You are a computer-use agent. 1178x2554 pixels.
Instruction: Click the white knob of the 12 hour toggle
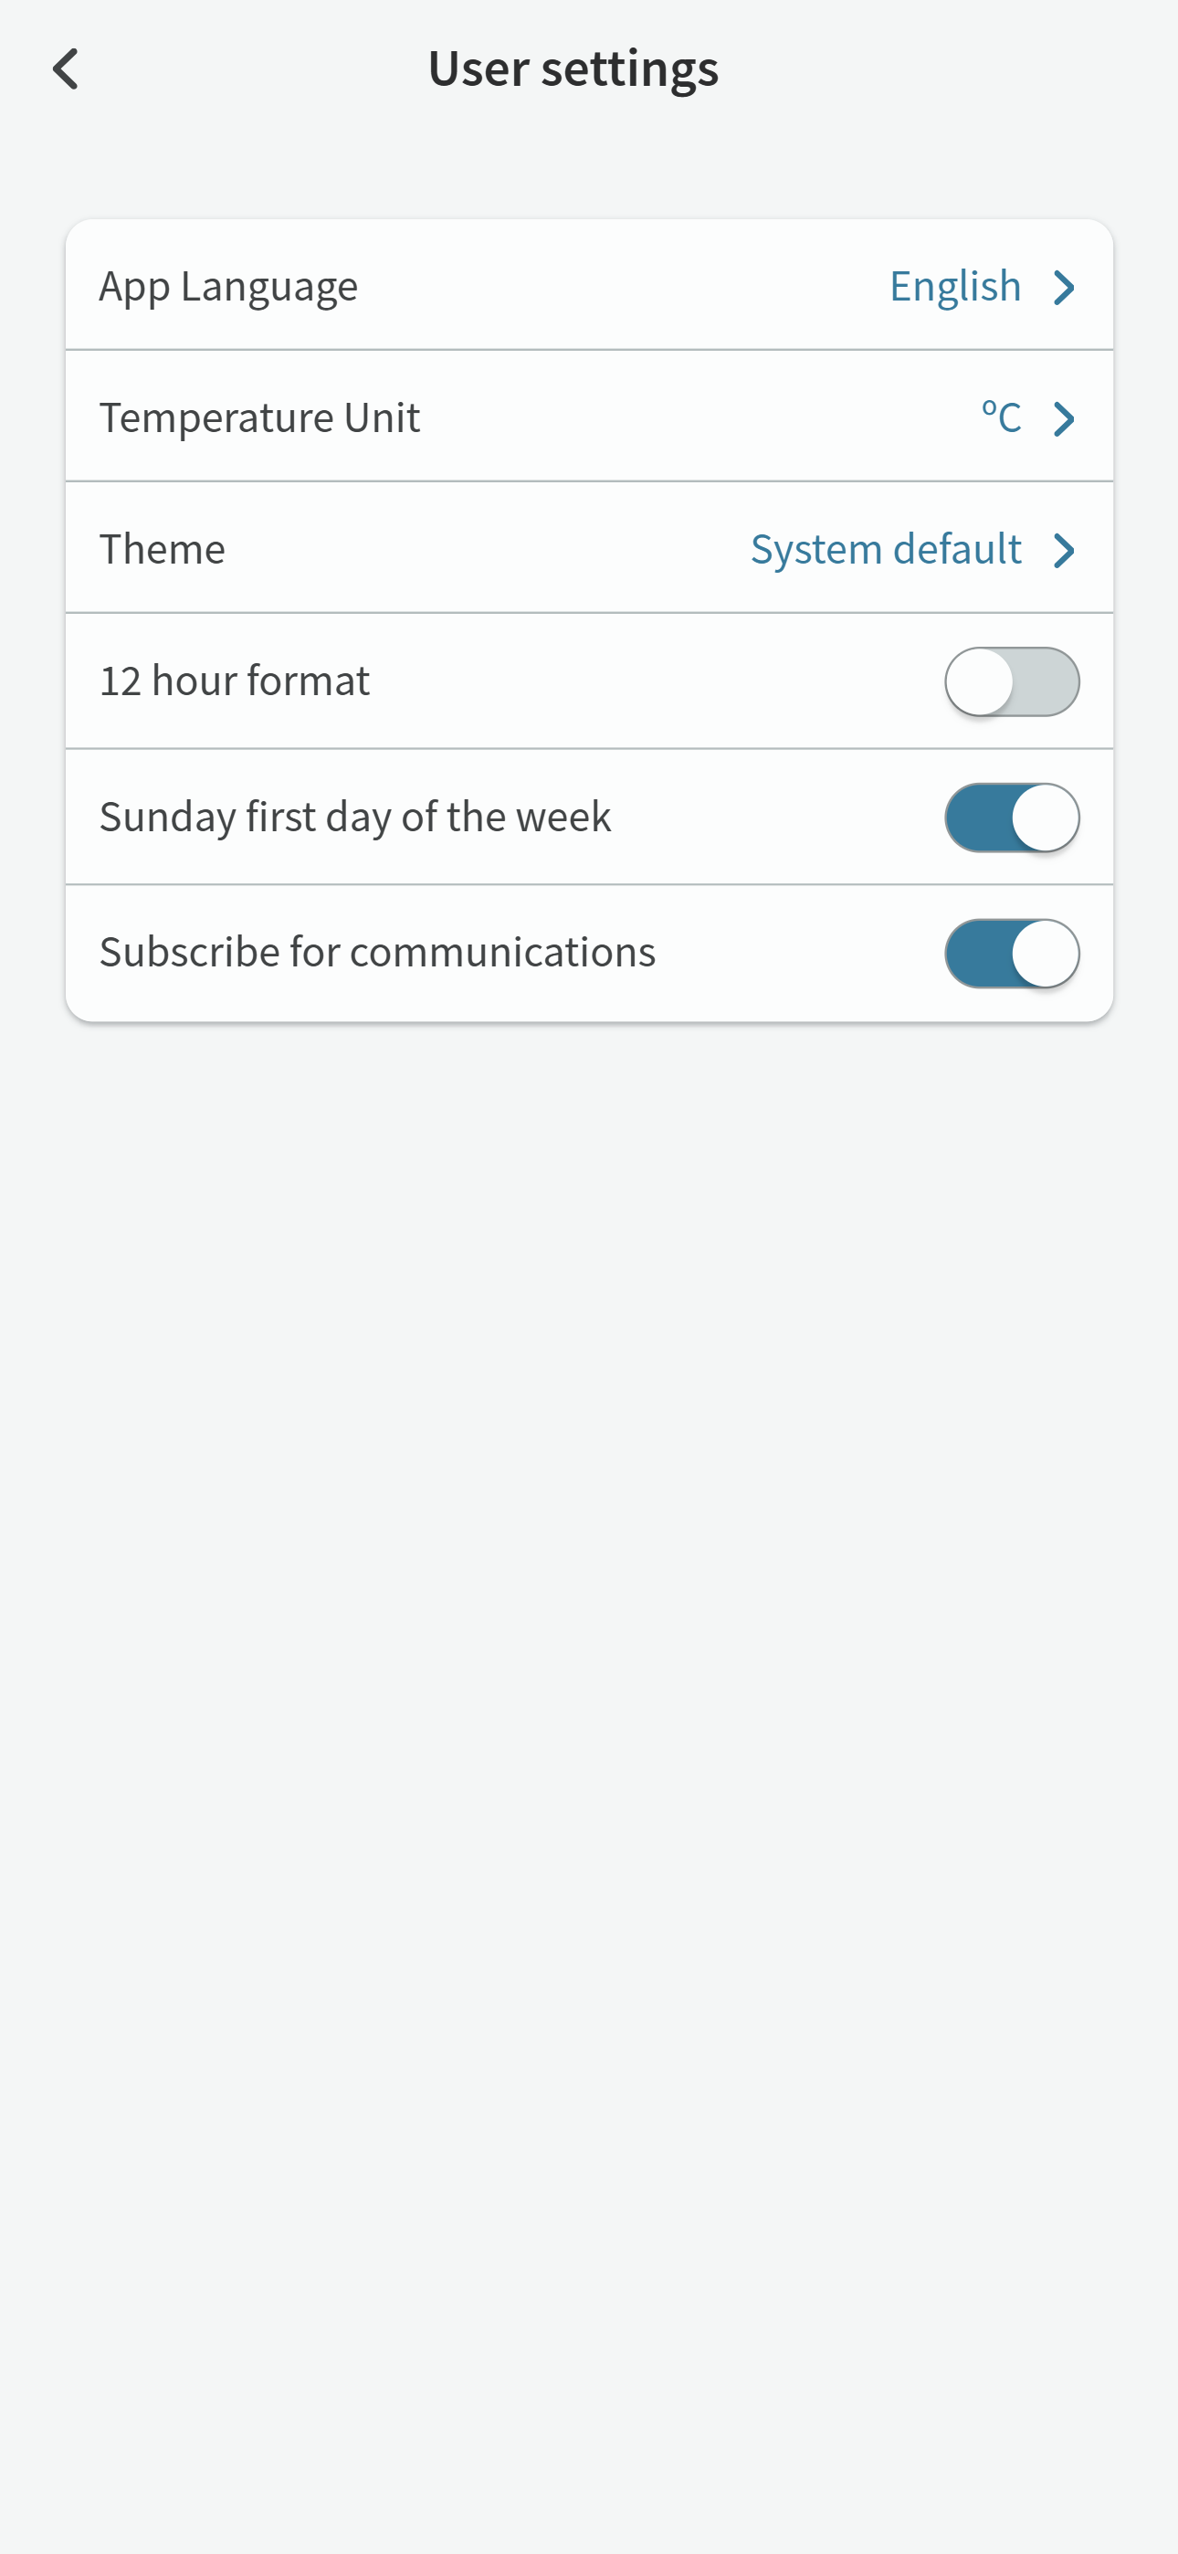[x=980, y=682]
